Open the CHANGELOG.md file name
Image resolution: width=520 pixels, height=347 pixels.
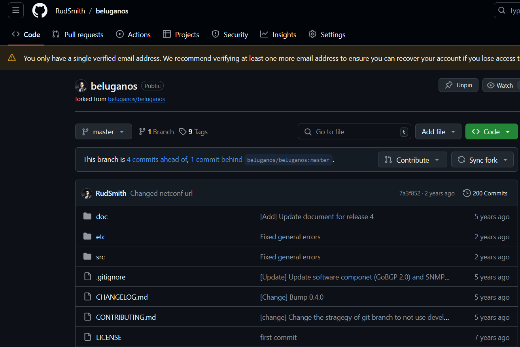pos(122,297)
